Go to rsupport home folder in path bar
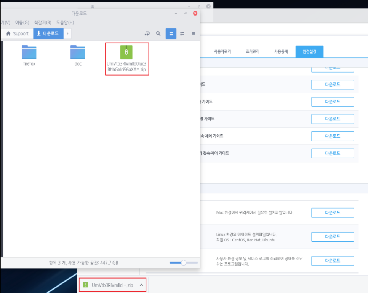Image resolution: width=368 pixels, height=293 pixels. (x=17, y=33)
